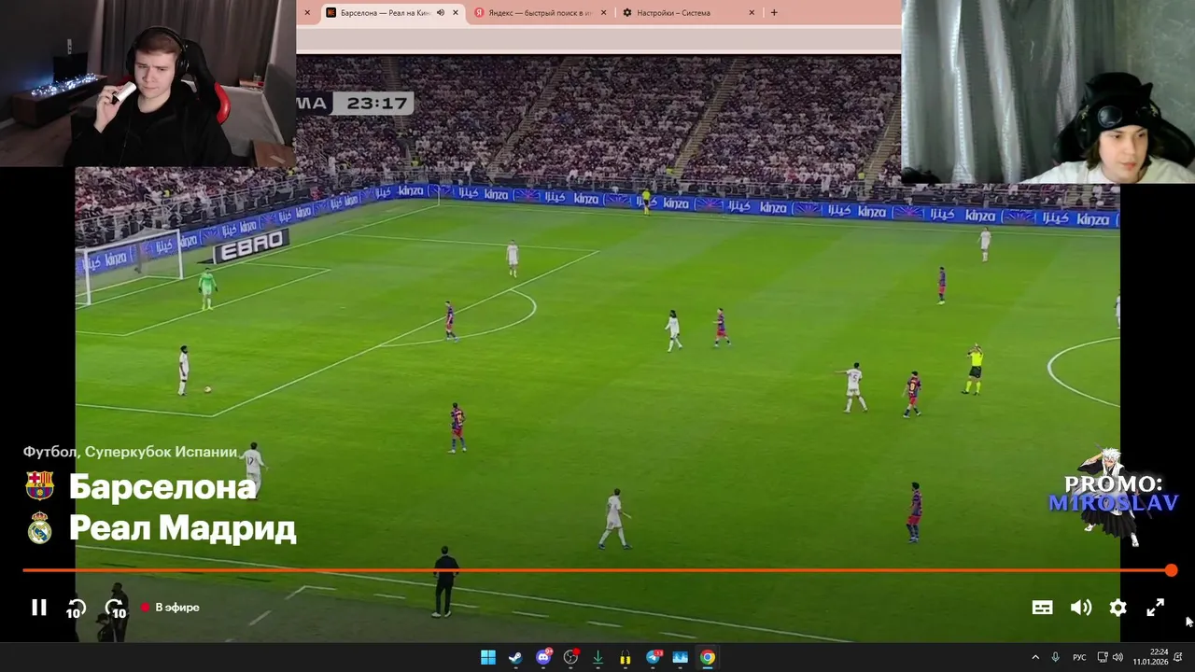This screenshot has width=1195, height=672.
Task: Open Steam from the taskbar
Action: (x=515, y=657)
